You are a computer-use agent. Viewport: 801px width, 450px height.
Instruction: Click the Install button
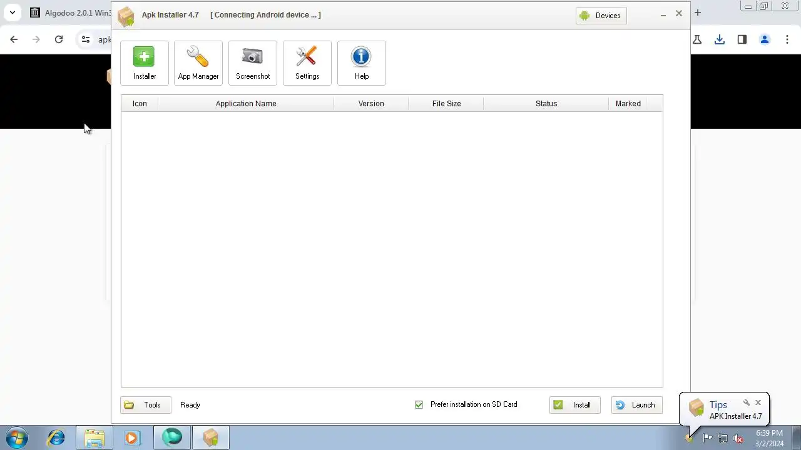575,405
